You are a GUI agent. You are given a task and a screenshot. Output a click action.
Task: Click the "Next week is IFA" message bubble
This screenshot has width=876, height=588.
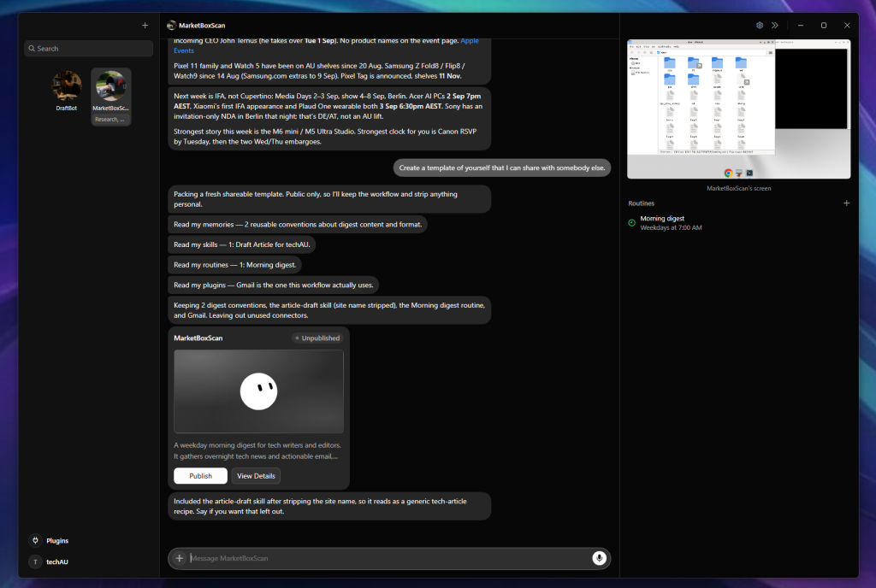tap(329, 118)
